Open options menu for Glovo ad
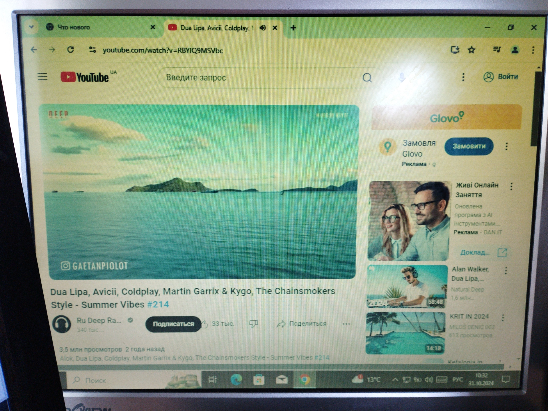The image size is (548, 411). [506, 146]
